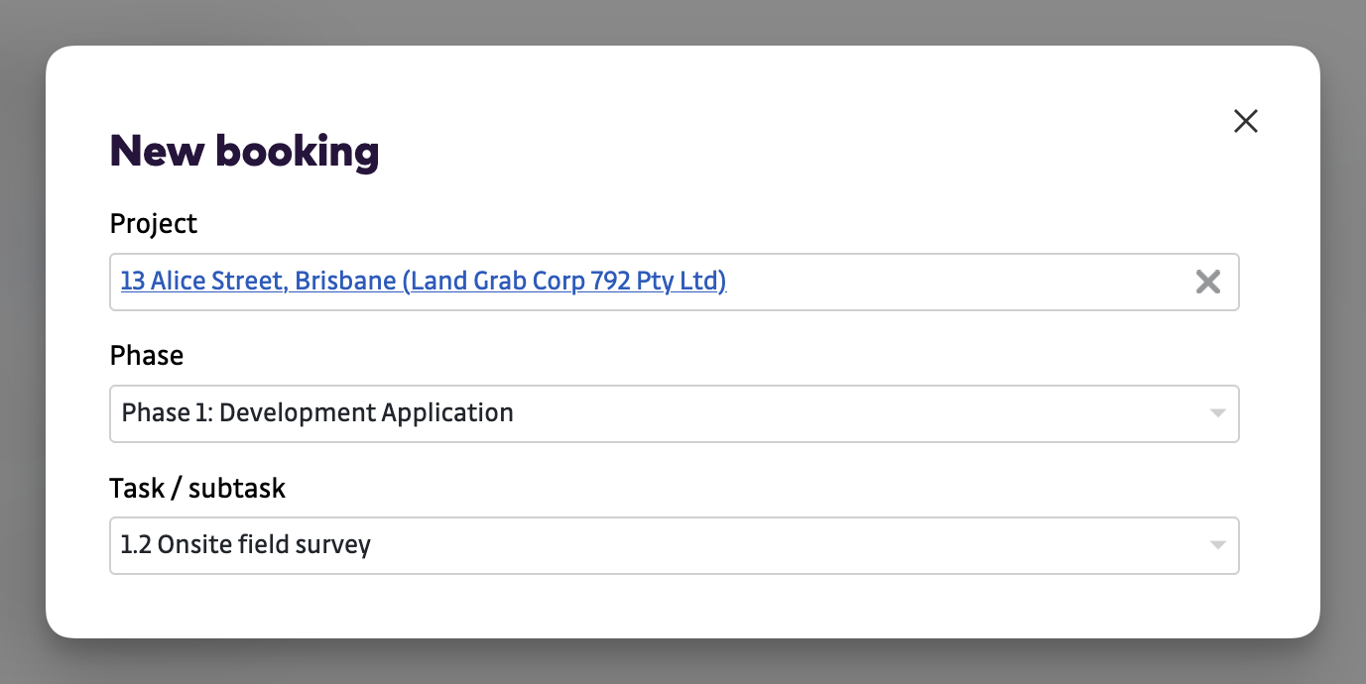The image size is (1366, 684).
Task: Click the Task / subtask field label
Action: pos(197,487)
